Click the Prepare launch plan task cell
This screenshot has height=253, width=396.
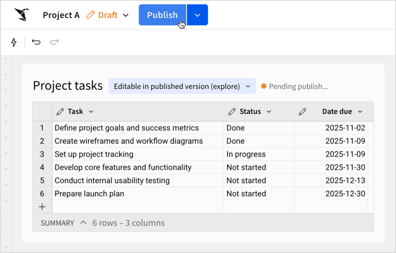point(90,194)
